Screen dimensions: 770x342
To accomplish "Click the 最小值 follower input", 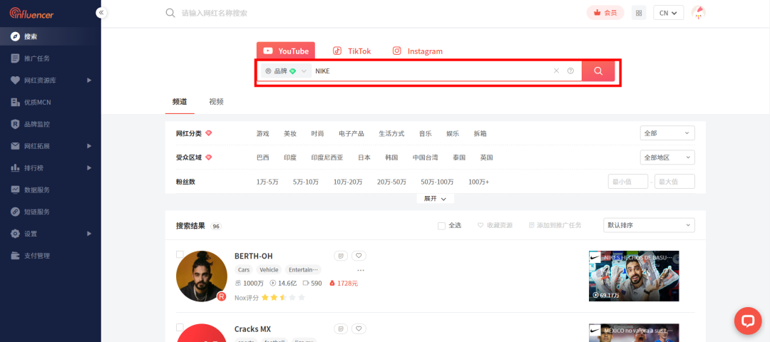I will pyautogui.click(x=628, y=182).
